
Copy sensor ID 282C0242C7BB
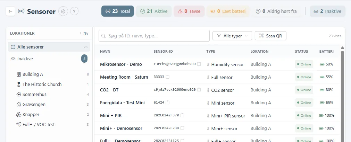pos(182,128)
